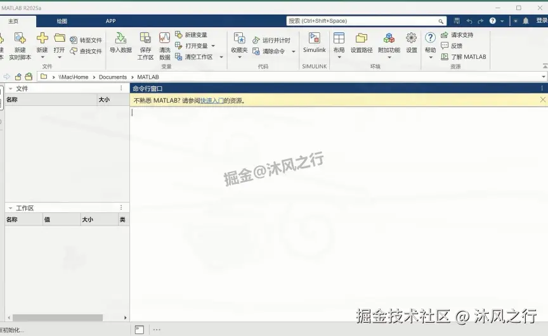Click the 新建 plus icon

click(x=42, y=38)
